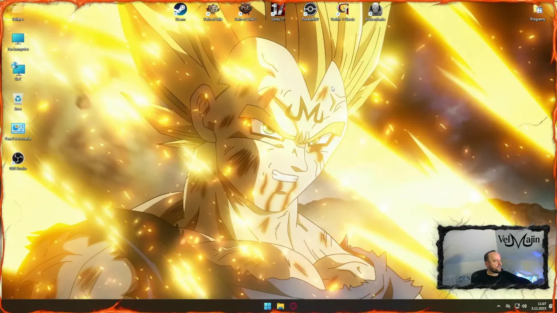Select the Panel sterowania desktop icon
The width and height of the screenshot is (557, 313).
pyautogui.click(x=18, y=131)
